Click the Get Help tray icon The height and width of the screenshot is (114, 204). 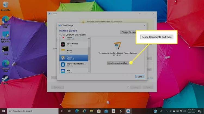pos(155,111)
